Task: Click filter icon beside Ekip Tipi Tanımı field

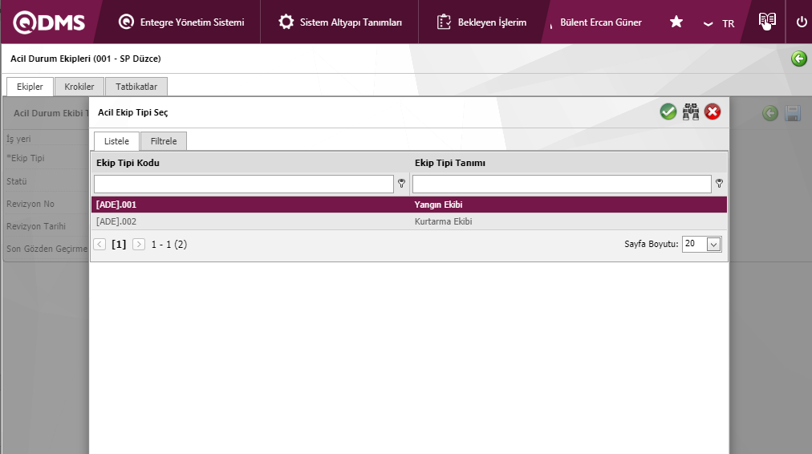Action: (719, 183)
